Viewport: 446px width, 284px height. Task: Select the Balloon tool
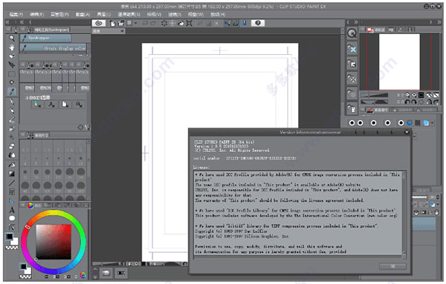(x=12, y=218)
